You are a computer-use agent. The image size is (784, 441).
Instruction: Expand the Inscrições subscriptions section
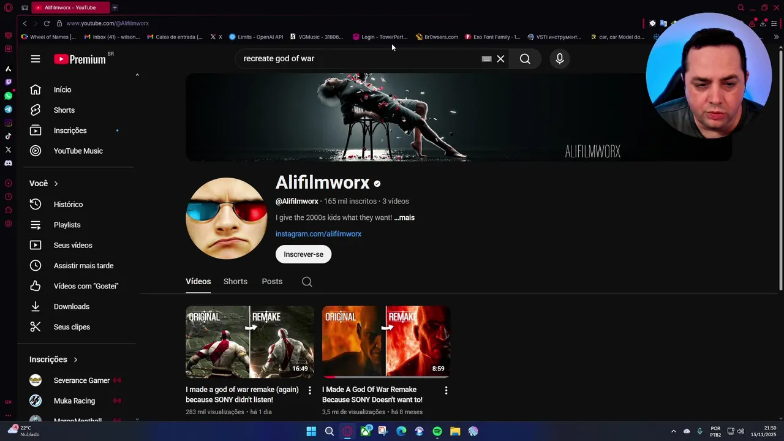[x=53, y=360]
